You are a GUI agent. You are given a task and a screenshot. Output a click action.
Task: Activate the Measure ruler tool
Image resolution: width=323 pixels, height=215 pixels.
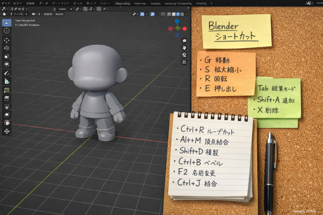[7, 81]
